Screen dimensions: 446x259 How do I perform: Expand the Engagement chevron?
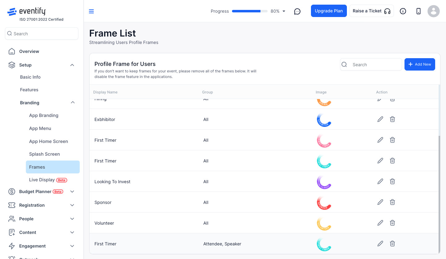click(72, 246)
